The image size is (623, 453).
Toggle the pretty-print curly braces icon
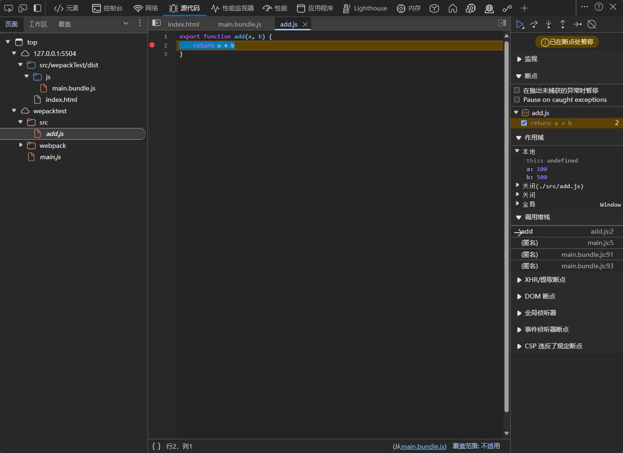pyautogui.click(x=156, y=446)
